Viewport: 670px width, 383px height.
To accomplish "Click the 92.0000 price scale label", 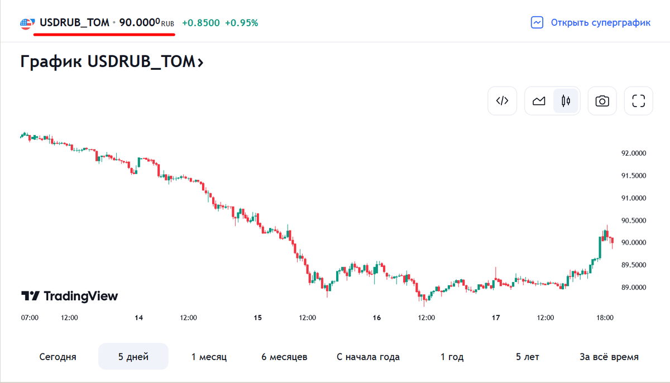I will (633, 153).
